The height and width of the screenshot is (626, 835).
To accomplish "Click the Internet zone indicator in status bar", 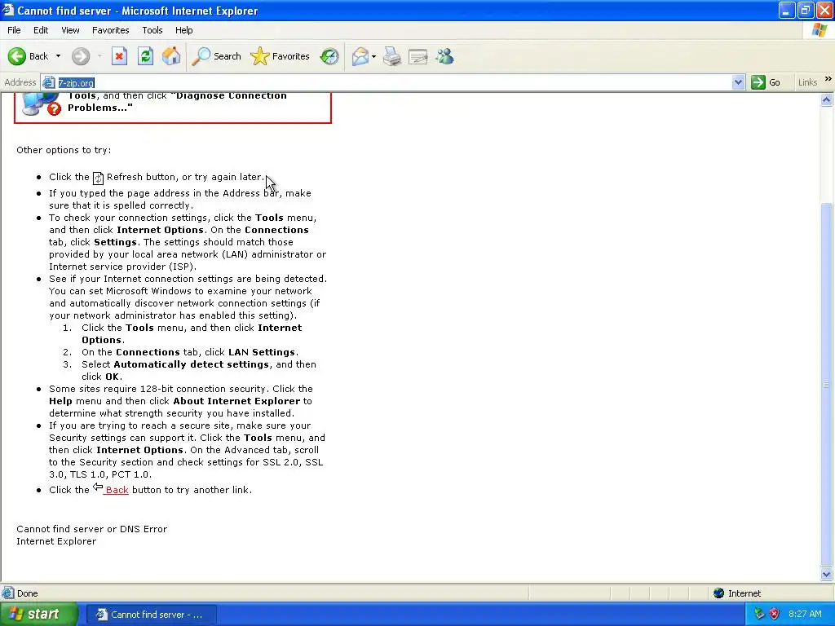I will tap(739, 593).
